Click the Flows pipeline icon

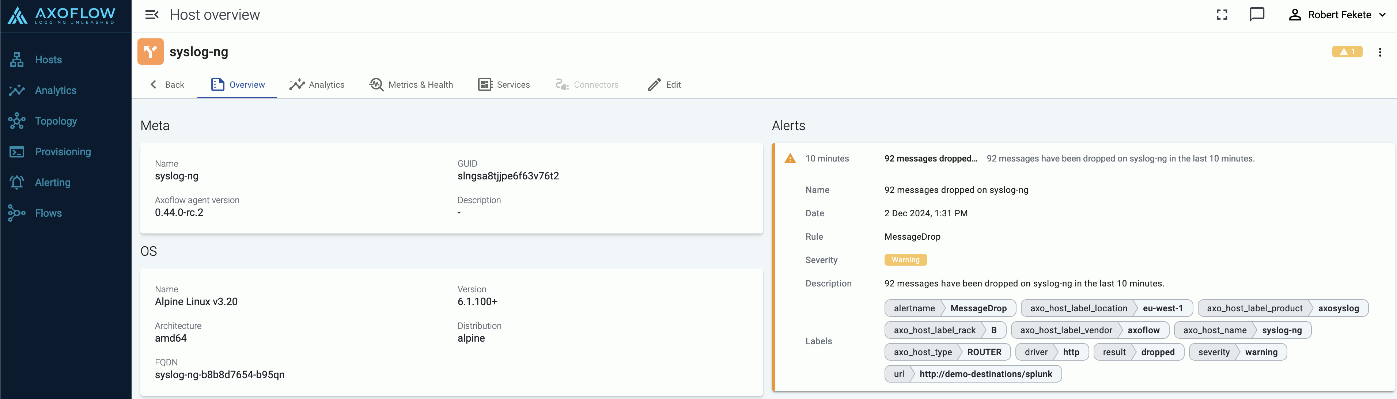click(x=17, y=213)
